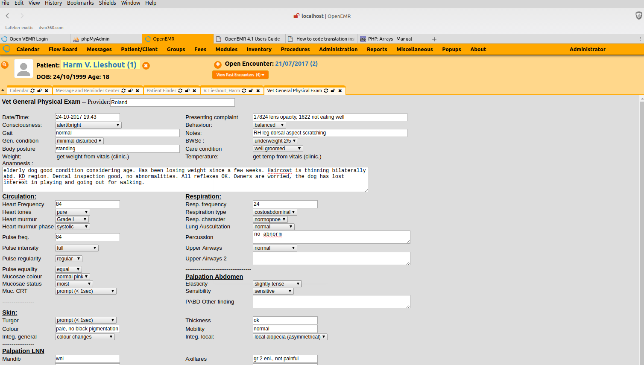The width and height of the screenshot is (644, 365).
Task: Click in the Anamnesis text area
Action: tap(185, 179)
